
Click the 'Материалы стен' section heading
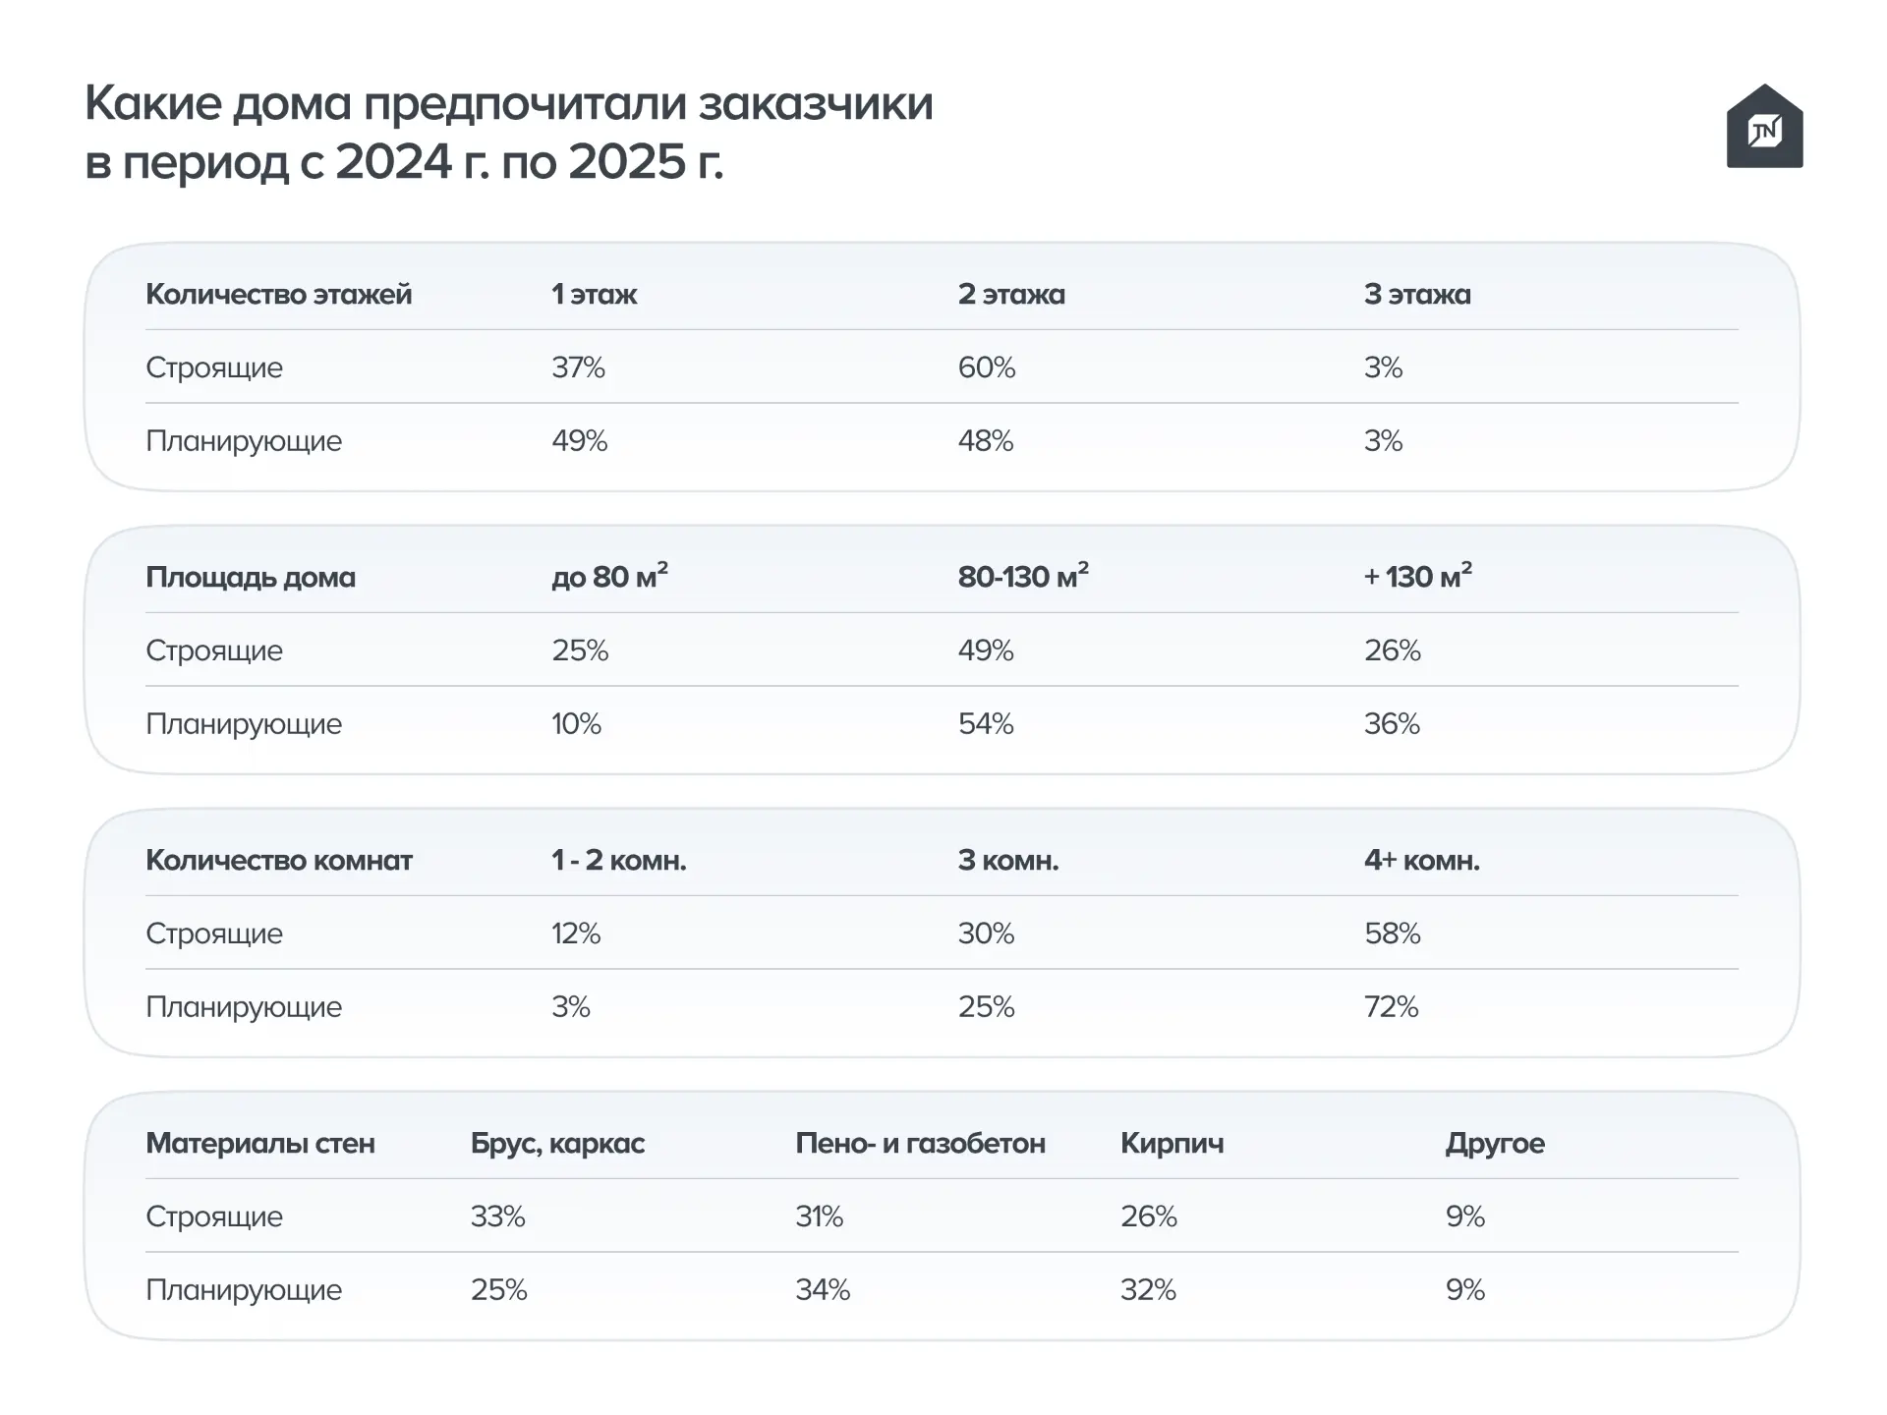260,1143
